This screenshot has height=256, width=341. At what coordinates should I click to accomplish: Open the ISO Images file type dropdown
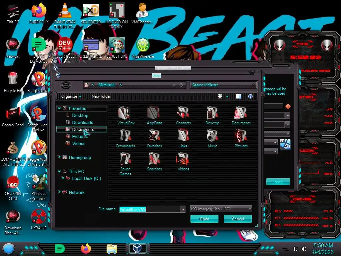(x=250, y=209)
